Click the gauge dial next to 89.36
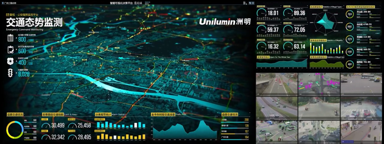The width and height of the screenshot is (384, 144). coord(288,13)
